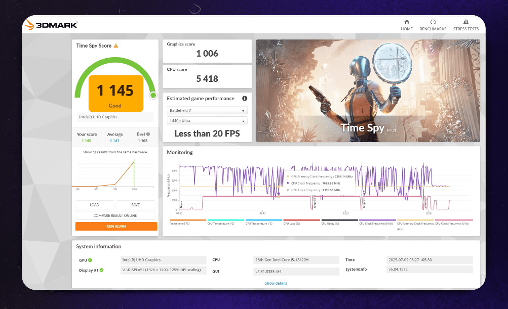Click the 'Showing results from the same hardware' text
This screenshot has height=309, width=508.
[x=115, y=152]
